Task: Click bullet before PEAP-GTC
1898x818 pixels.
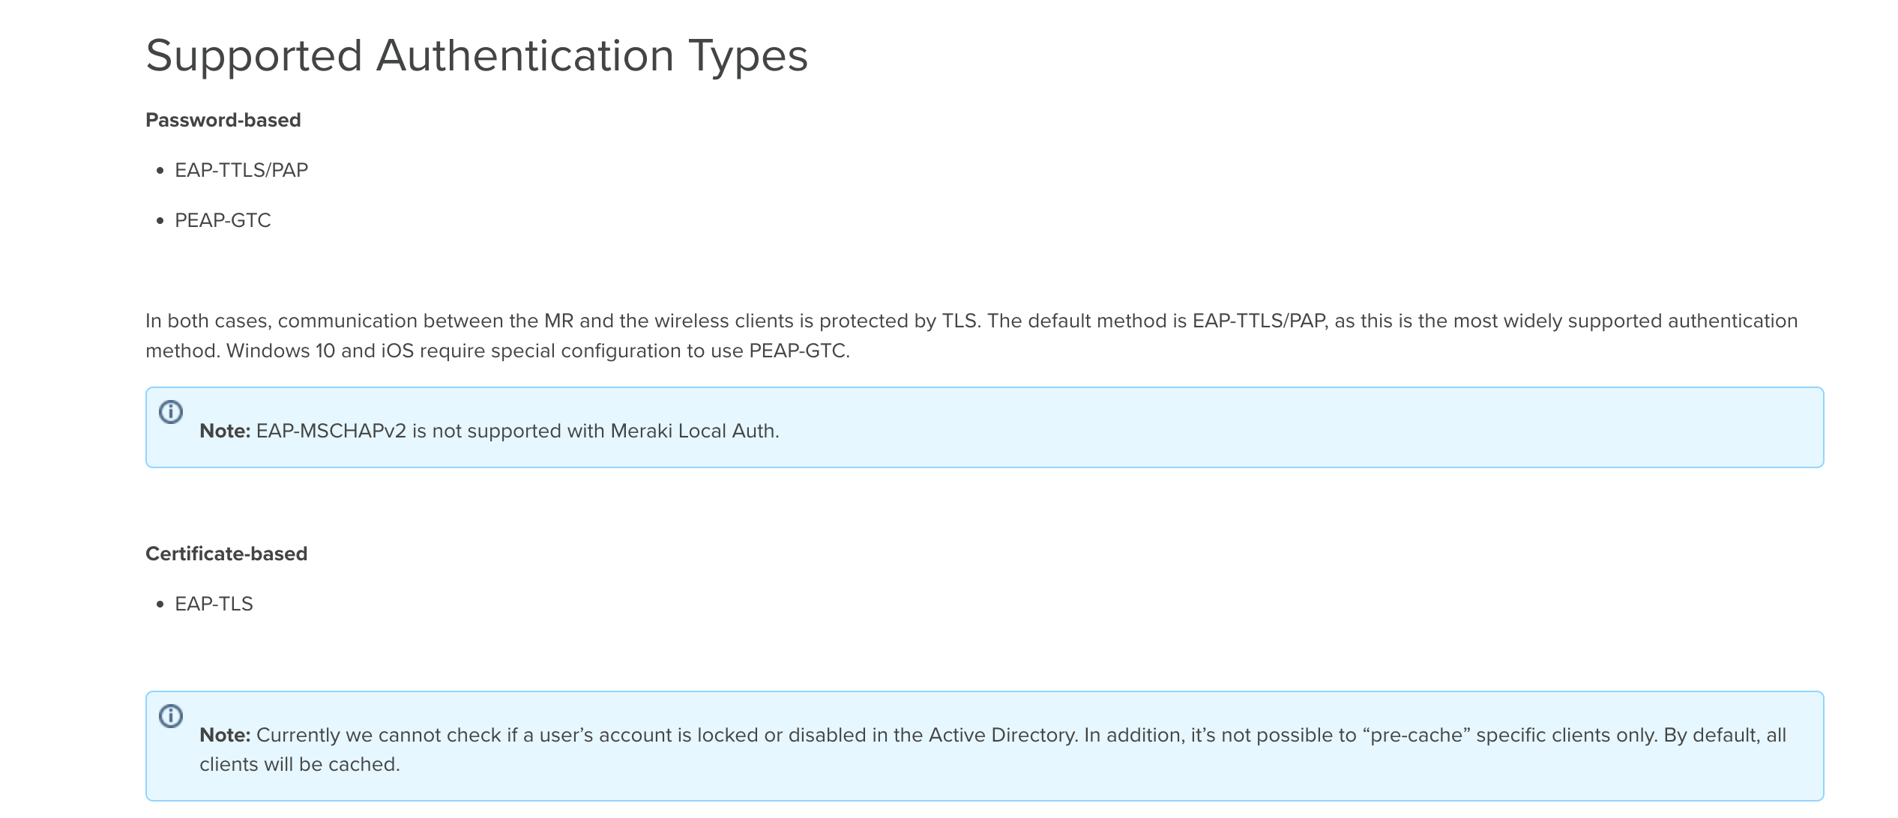Action: pos(160,221)
